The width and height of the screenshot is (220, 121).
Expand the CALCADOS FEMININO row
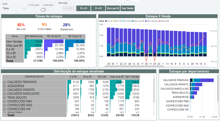[4, 82]
